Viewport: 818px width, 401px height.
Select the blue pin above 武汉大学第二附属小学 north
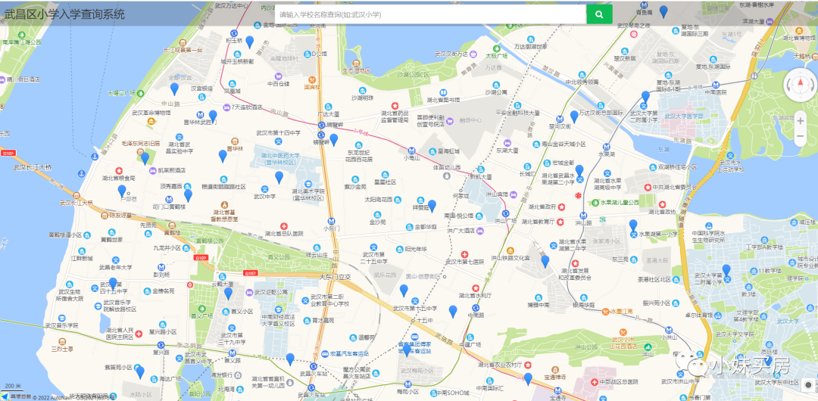click(645, 97)
